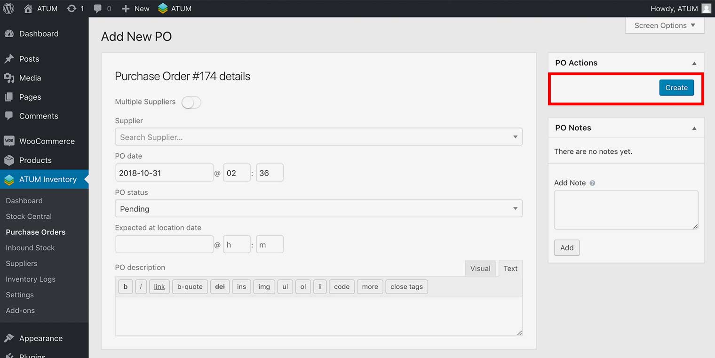Collapse the PO Actions panel
Image resolution: width=715 pixels, height=358 pixels.
694,63
